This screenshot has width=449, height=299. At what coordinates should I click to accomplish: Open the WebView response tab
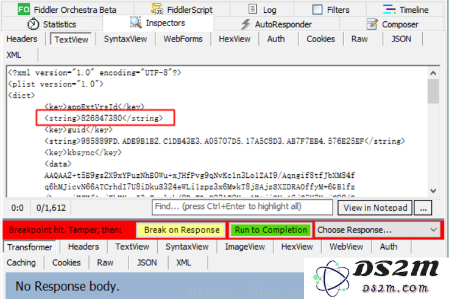(346, 247)
